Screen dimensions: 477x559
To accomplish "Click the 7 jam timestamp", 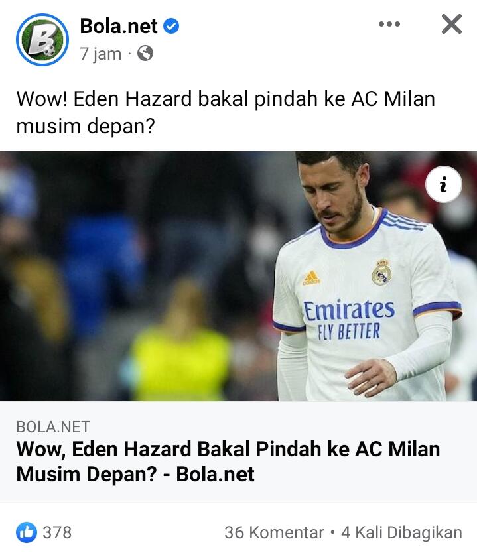I will click(101, 54).
